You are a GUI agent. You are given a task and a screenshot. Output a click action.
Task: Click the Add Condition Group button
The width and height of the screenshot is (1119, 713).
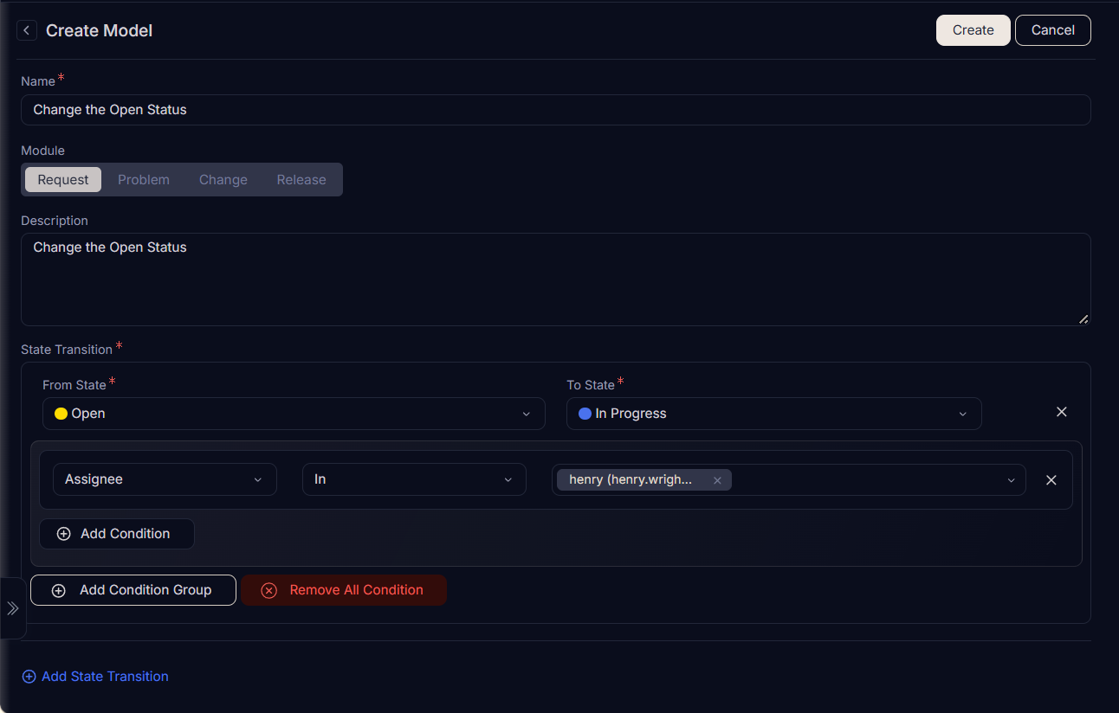tap(133, 590)
